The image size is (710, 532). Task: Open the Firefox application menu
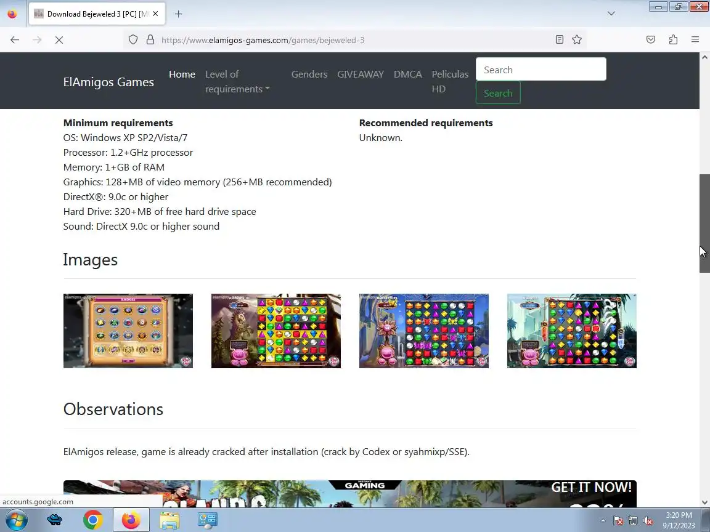click(x=695, y=40)
